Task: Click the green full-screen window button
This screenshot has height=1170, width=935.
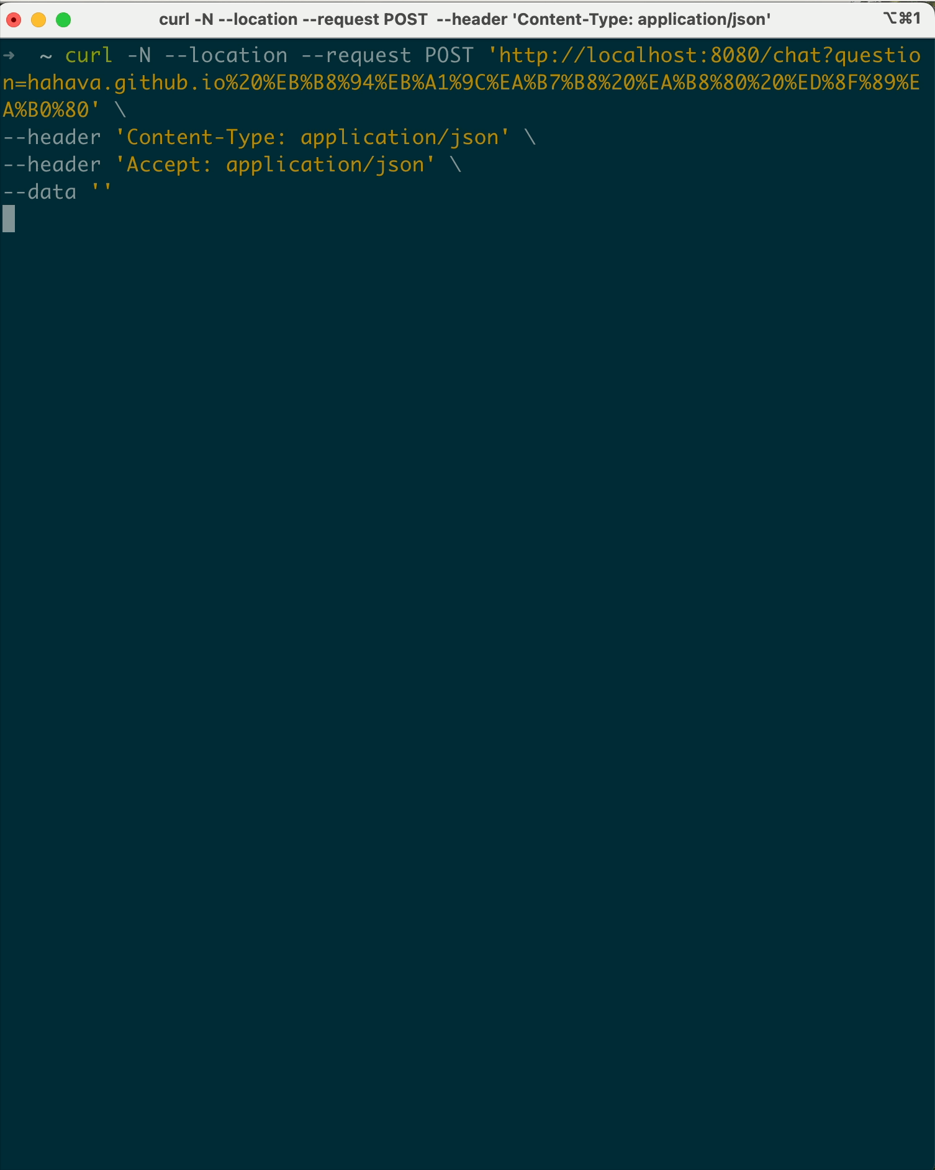Action: coord(63,20)
